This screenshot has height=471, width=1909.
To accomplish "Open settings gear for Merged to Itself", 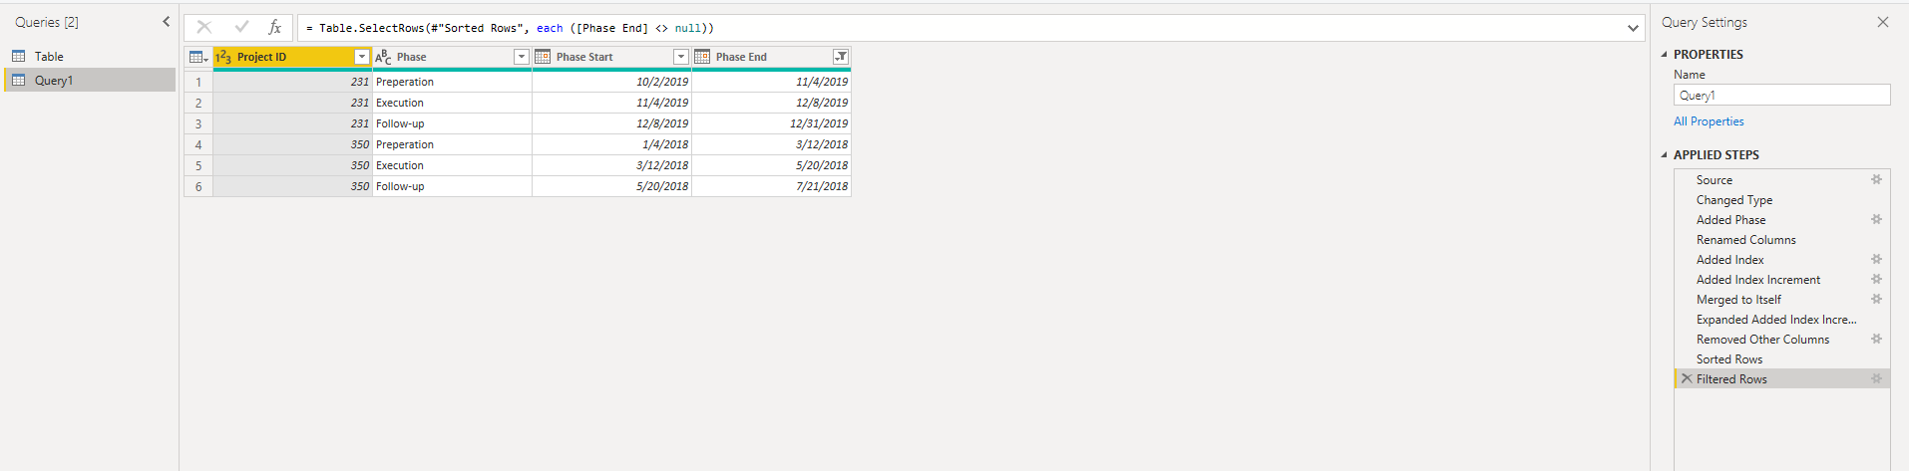I will [1876, 300].
